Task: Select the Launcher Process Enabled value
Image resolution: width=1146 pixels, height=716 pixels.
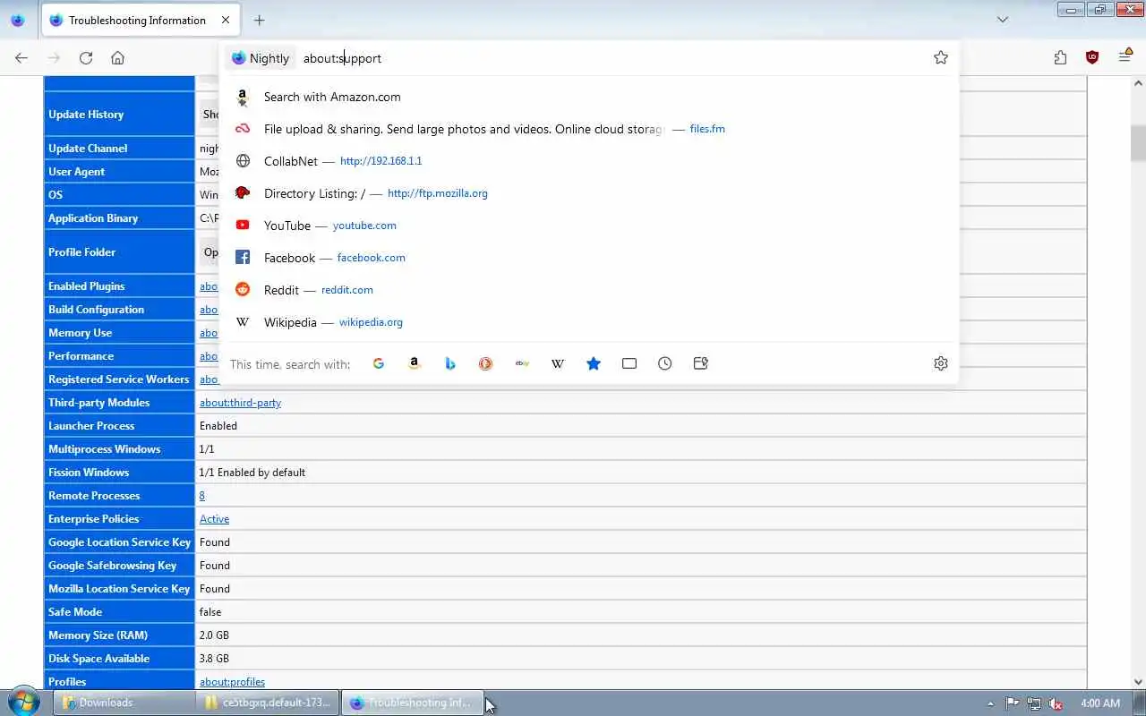Action: pyautogui.click(x=218, y=426)
